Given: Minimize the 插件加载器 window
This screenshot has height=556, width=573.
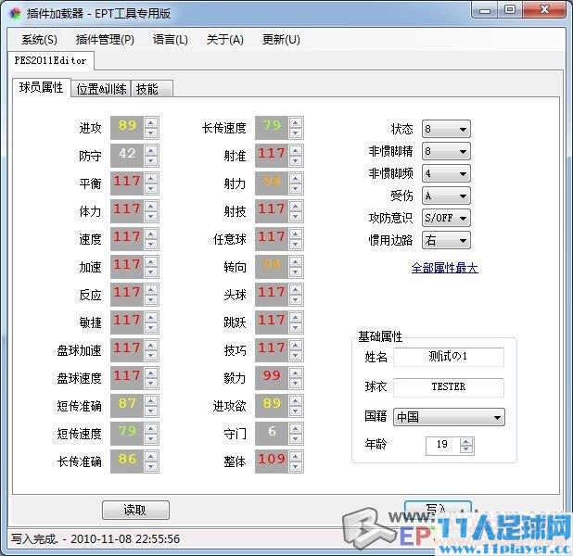Looking at the screenshot, I should 485,10.
